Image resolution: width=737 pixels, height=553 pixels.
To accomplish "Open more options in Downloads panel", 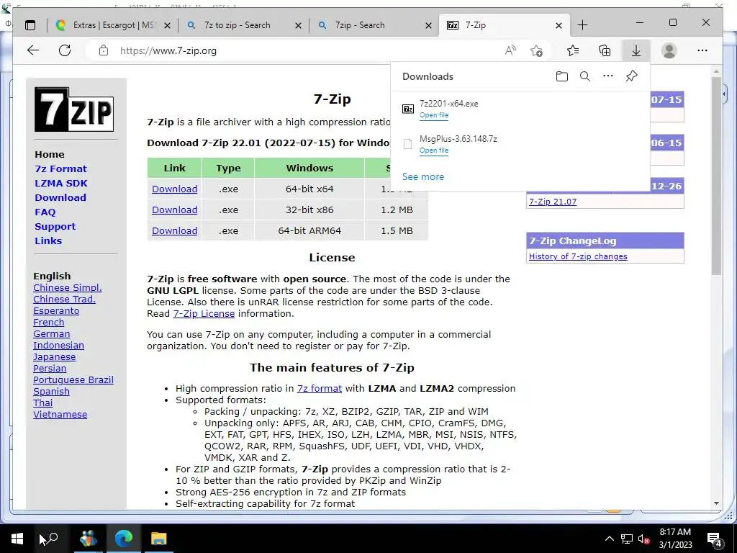I will click(x=608, y=76).
